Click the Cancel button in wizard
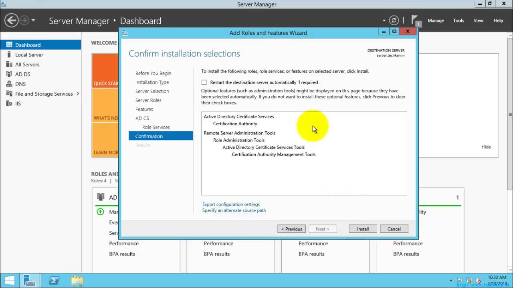The image size is (513, 288). (x=394, y=229)
